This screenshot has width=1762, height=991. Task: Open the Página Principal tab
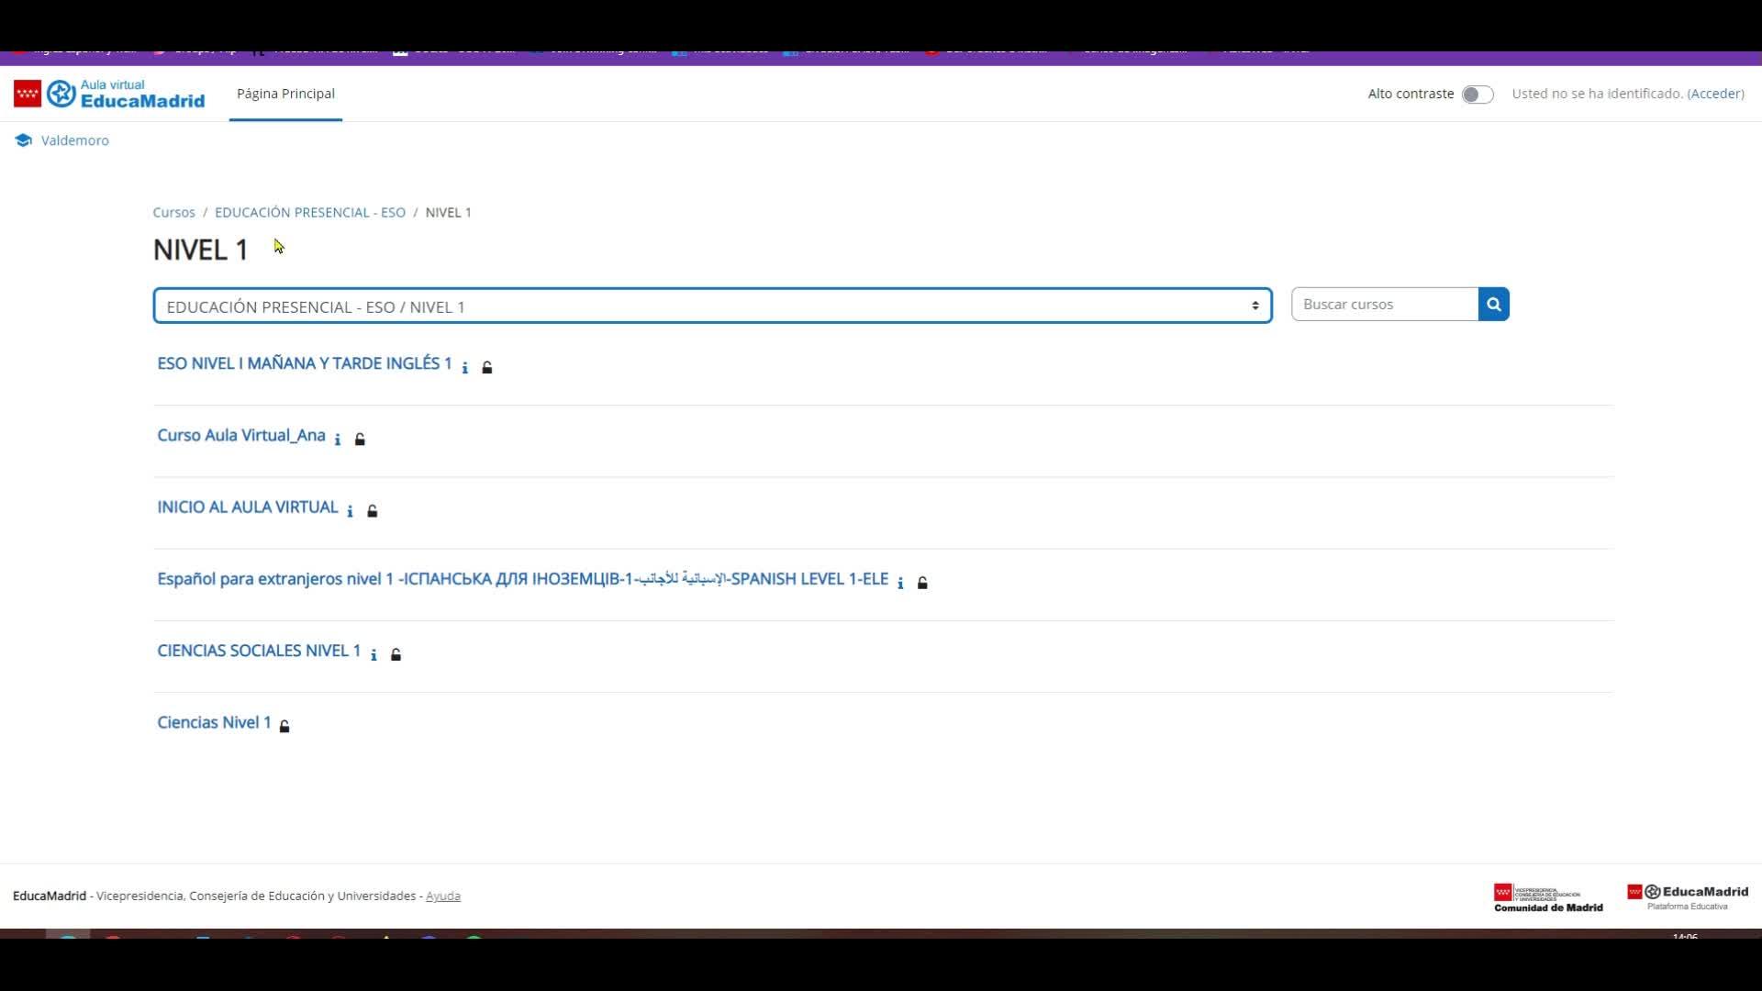pos(285,94)
